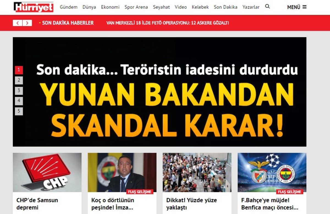Navigate to Kelebek

point(200,7)
